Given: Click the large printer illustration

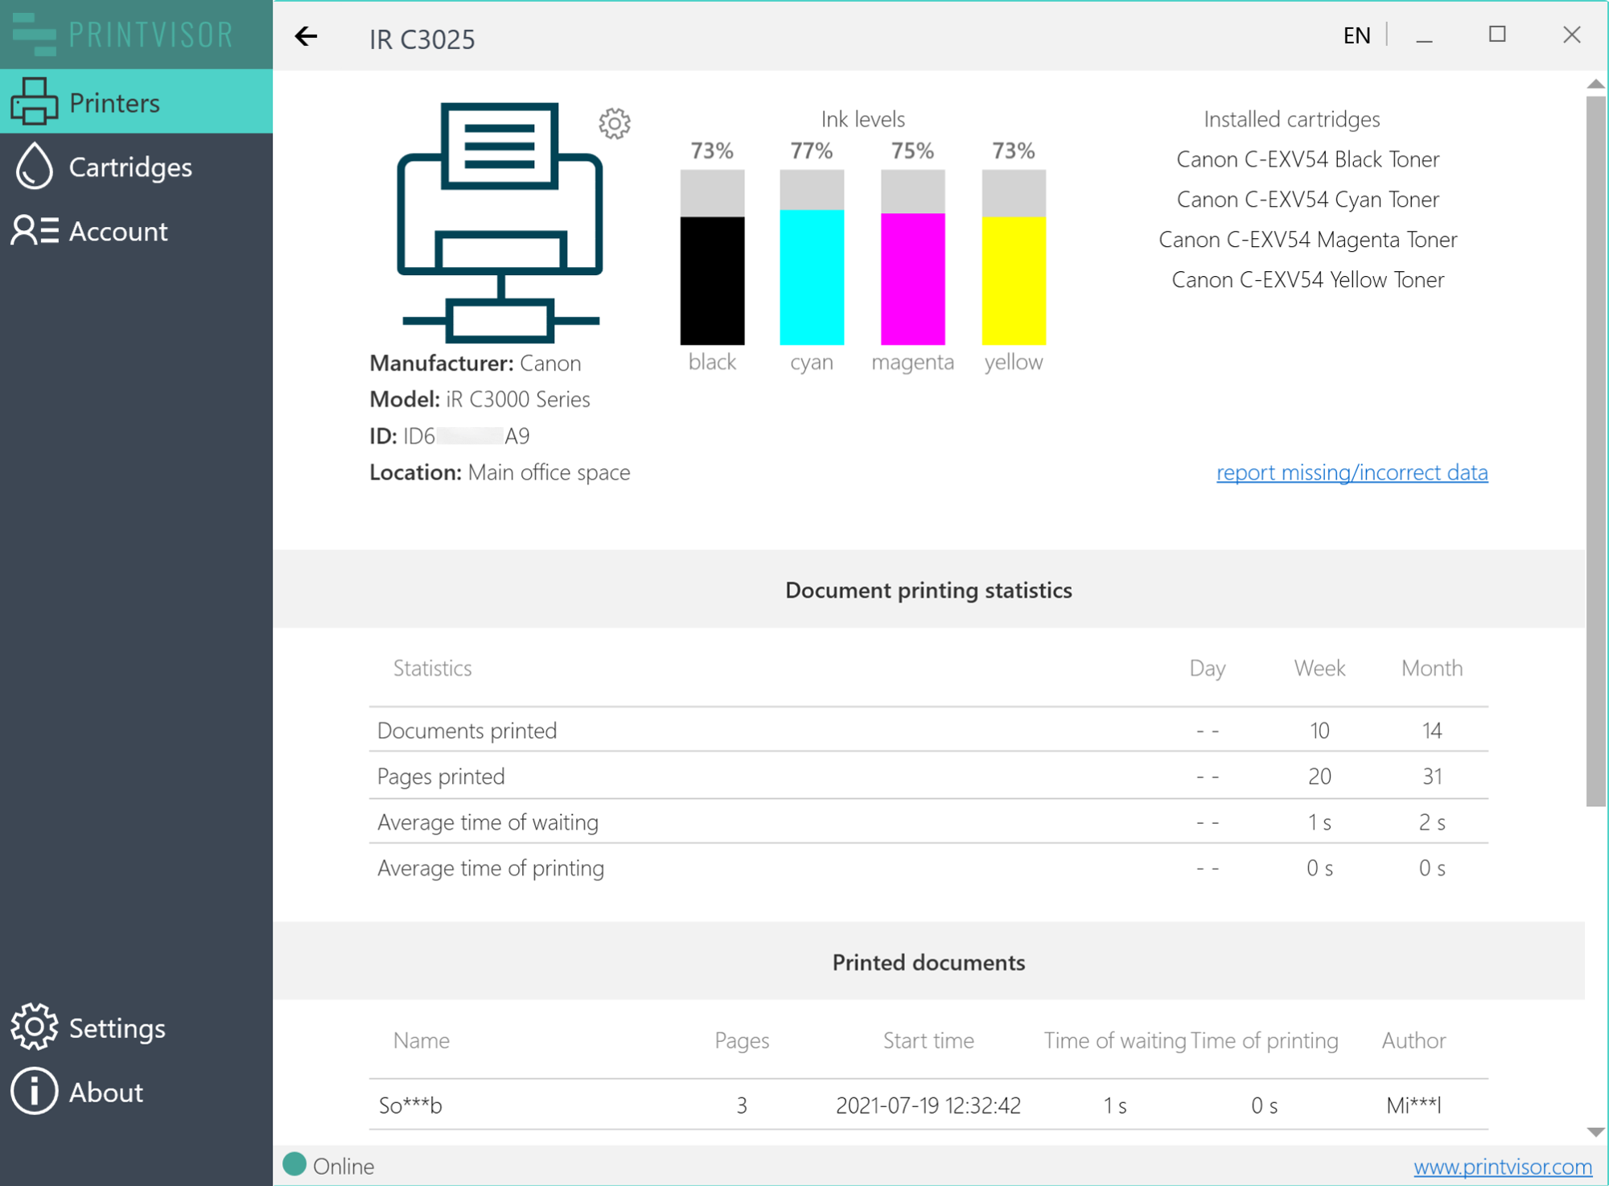Looking at the screenshot, I should click(500, 223).
